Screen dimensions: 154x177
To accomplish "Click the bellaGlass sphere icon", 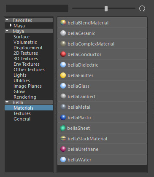I will [x=63, y=86].
